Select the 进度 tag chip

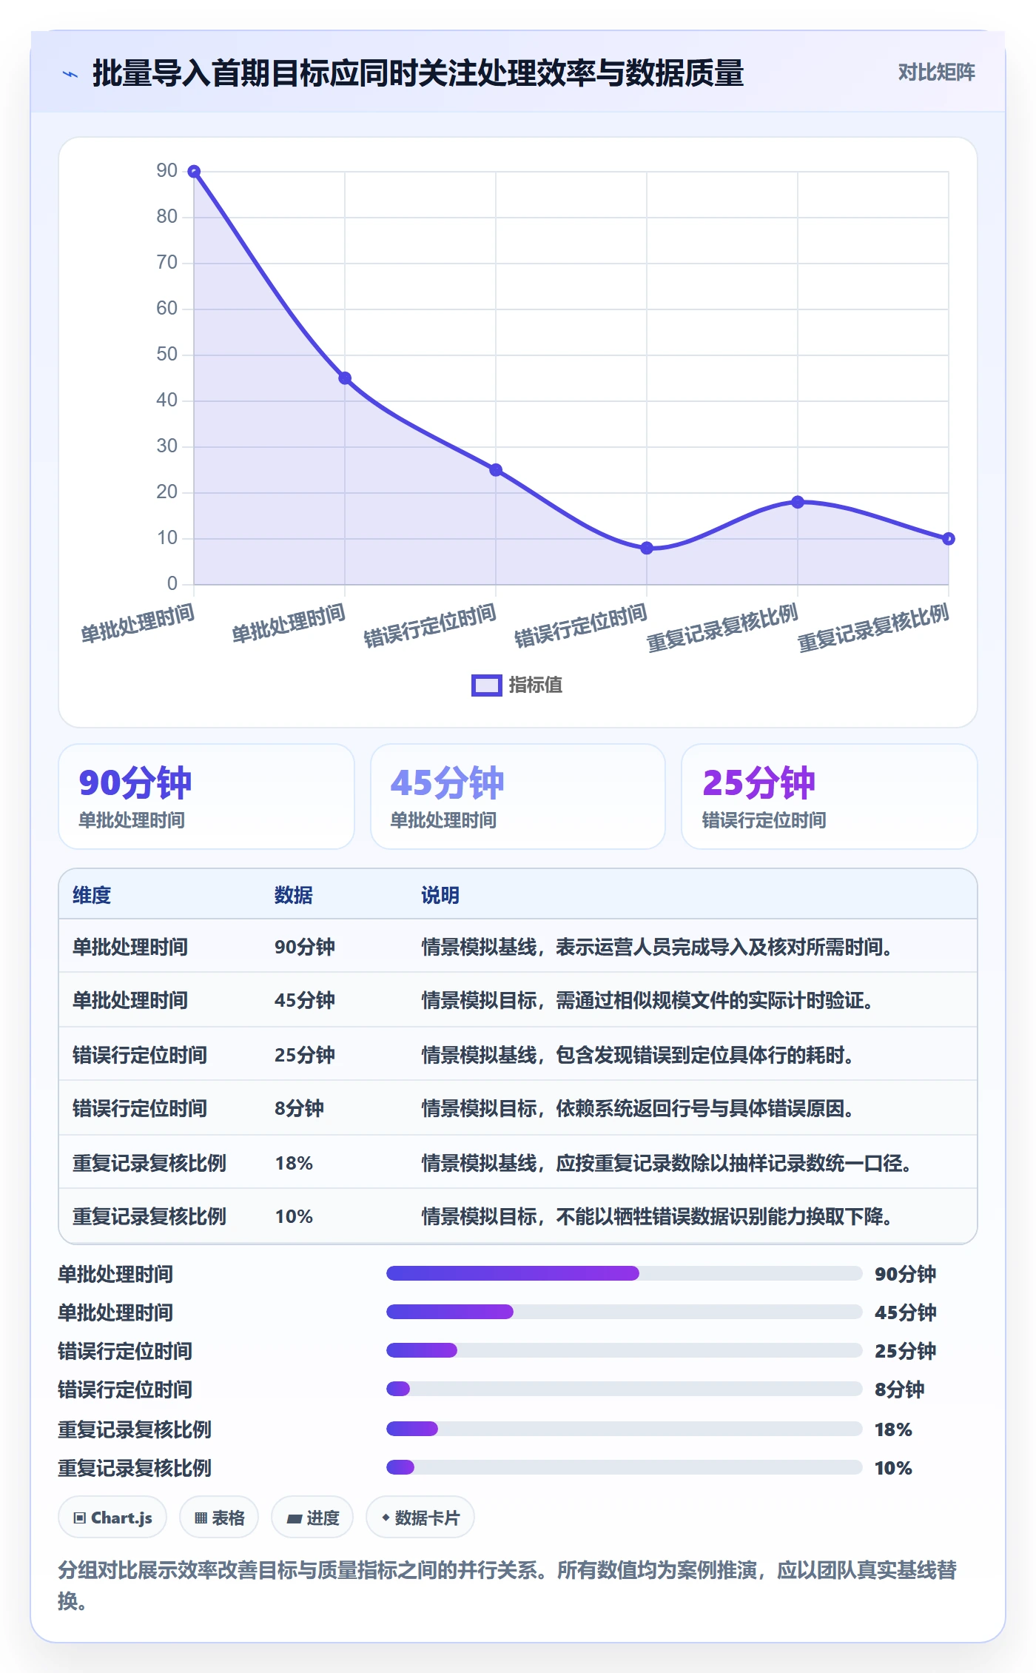[312, 1518]
